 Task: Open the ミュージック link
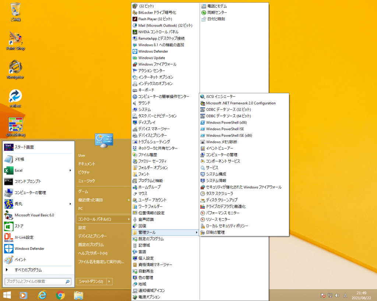tap(87, 181)
